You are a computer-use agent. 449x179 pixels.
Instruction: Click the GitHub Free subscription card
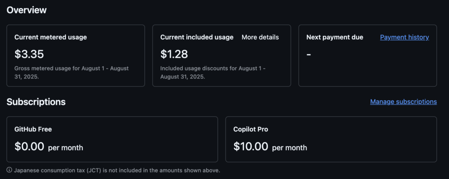pos(112,139)
